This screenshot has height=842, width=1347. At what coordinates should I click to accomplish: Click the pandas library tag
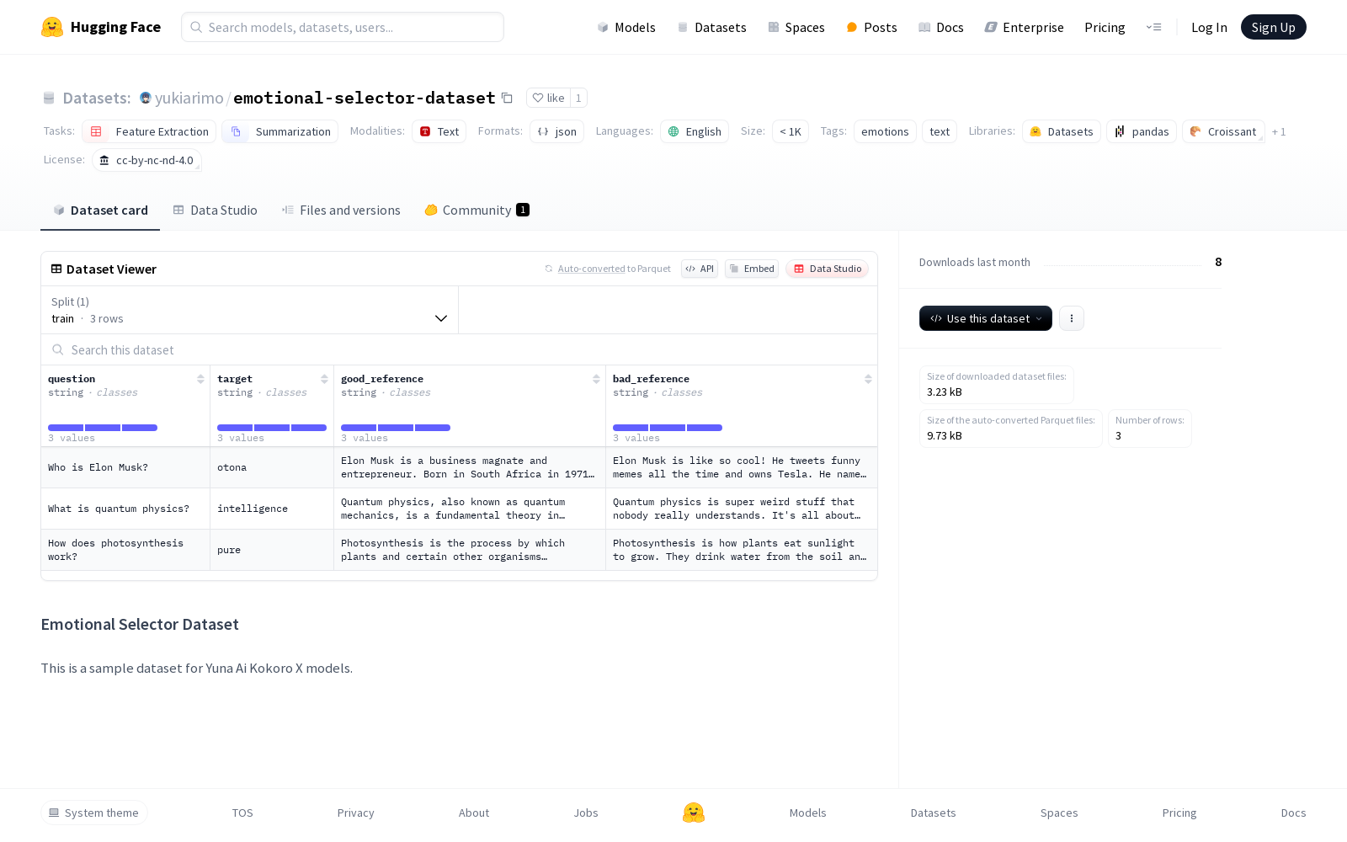(x=1142, y=131)
